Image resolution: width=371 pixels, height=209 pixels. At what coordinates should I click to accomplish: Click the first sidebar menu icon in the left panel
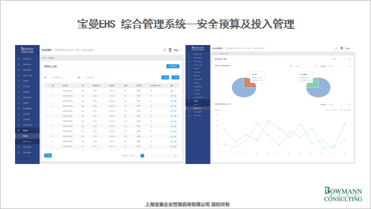tap(18, 59)
